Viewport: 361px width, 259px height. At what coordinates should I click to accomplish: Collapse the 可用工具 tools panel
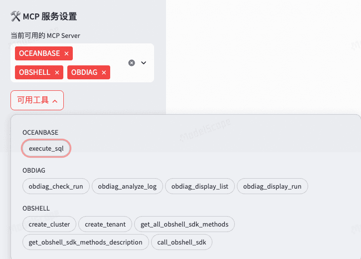coord(37,100)
